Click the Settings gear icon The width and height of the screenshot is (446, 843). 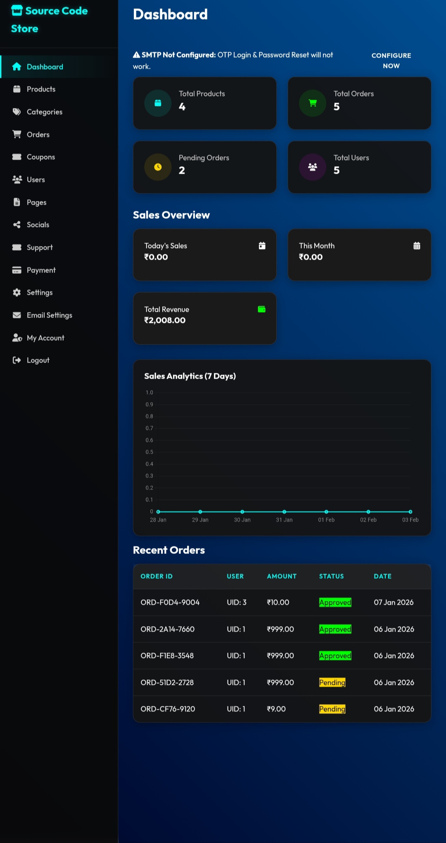click(17, 292)
